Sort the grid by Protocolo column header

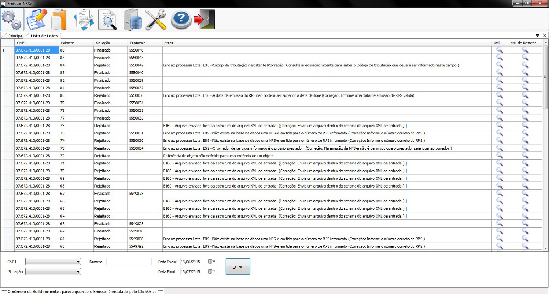(x=138, y=42)
